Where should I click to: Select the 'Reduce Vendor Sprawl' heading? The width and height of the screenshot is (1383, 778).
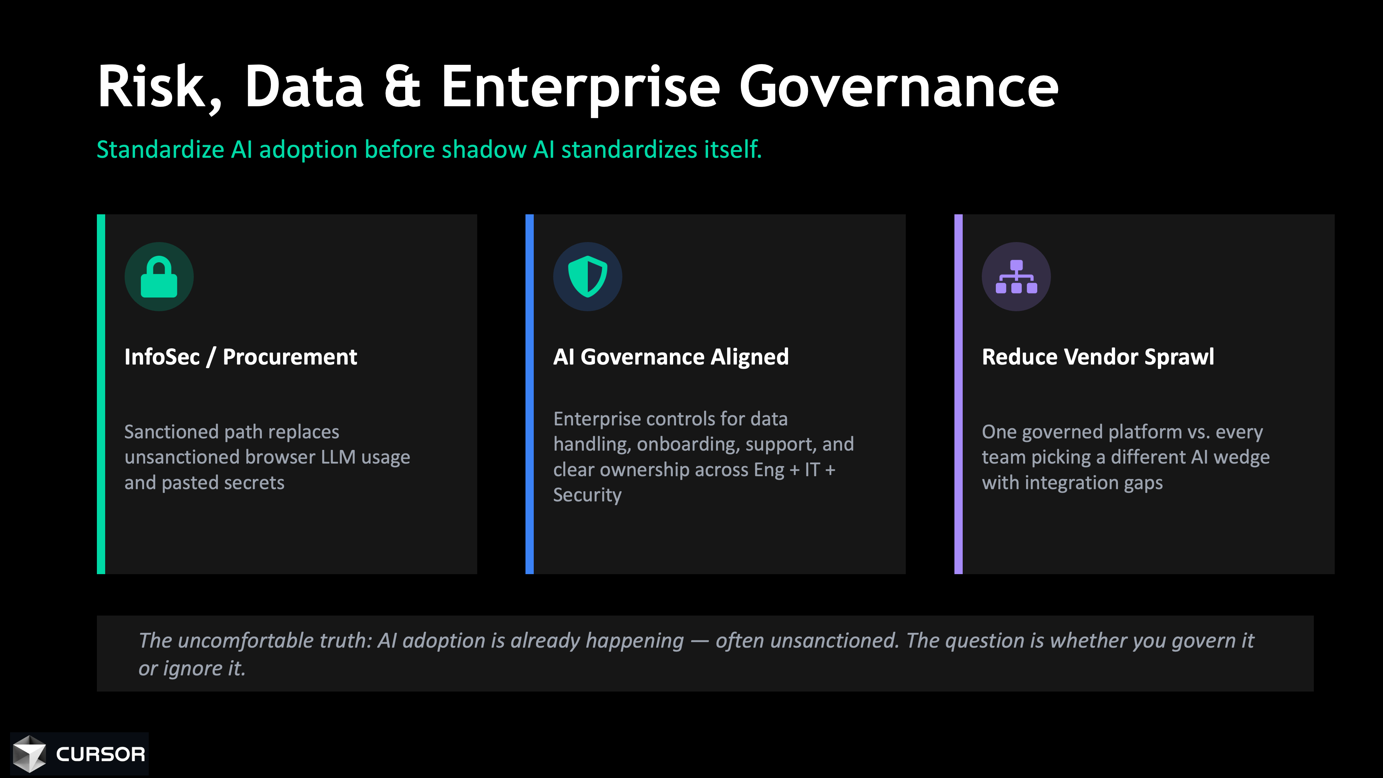coord(1097,357)
